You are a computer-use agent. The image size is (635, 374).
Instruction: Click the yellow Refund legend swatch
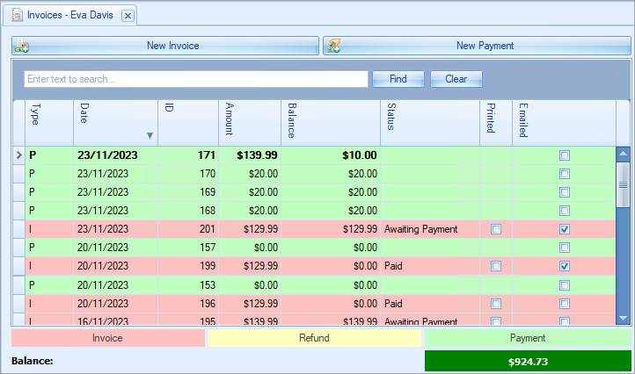[x=315, y=338]
